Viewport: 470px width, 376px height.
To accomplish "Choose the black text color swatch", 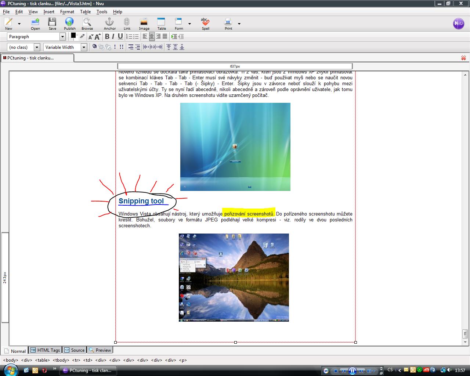I will 73,35.
